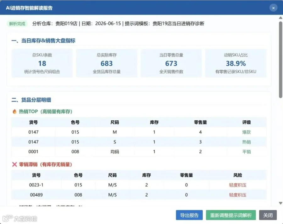Click the 零销滞销（有库存无销量） subheading
This screenshot has height=224, width=283.
pos(46,164)
